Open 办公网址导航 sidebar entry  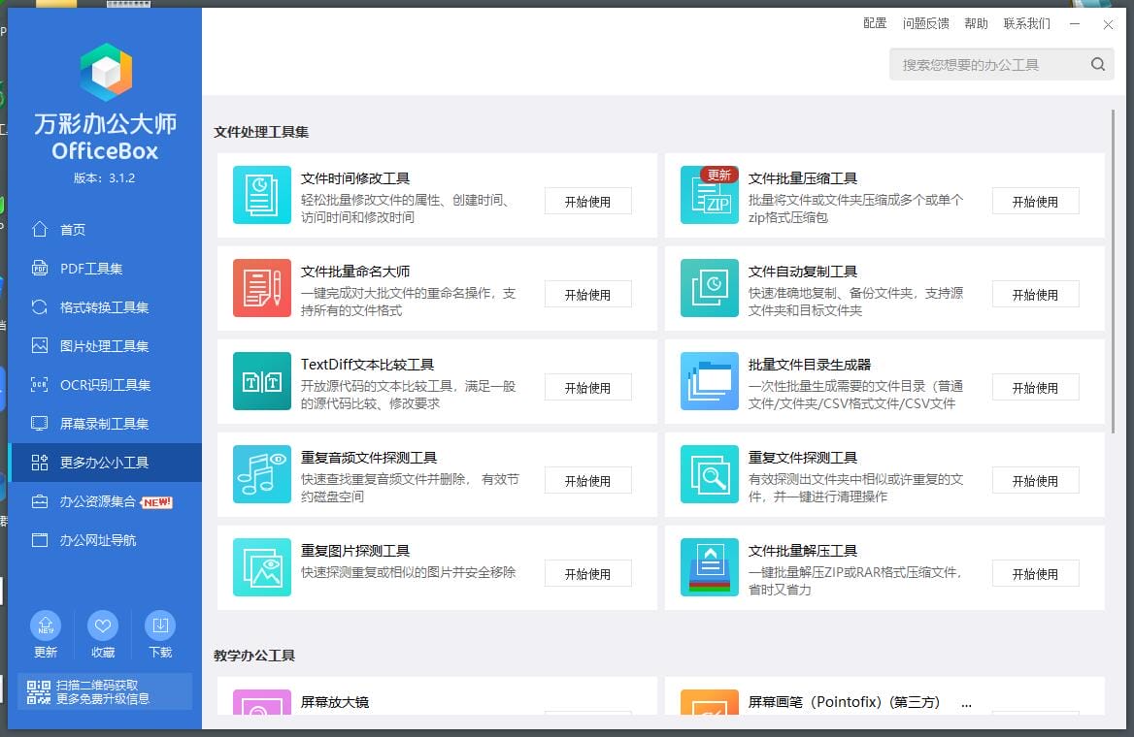point(105,540)
